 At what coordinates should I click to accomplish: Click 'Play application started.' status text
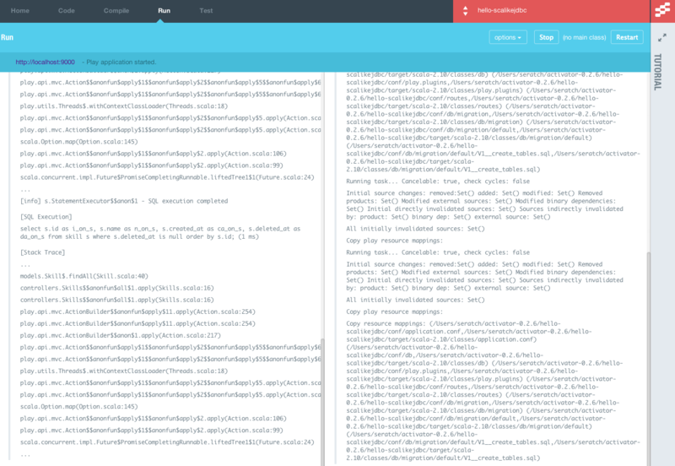(121, 62)
